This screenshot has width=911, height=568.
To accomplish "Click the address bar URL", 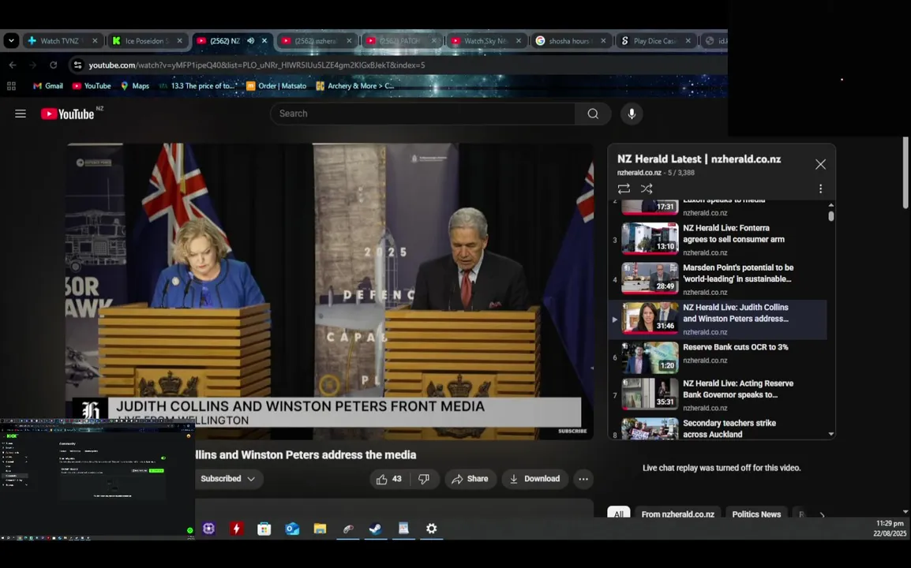I will pyautogui.click(x=257, y=65).
